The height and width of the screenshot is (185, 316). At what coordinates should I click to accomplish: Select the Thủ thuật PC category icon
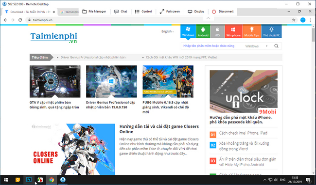271,31
